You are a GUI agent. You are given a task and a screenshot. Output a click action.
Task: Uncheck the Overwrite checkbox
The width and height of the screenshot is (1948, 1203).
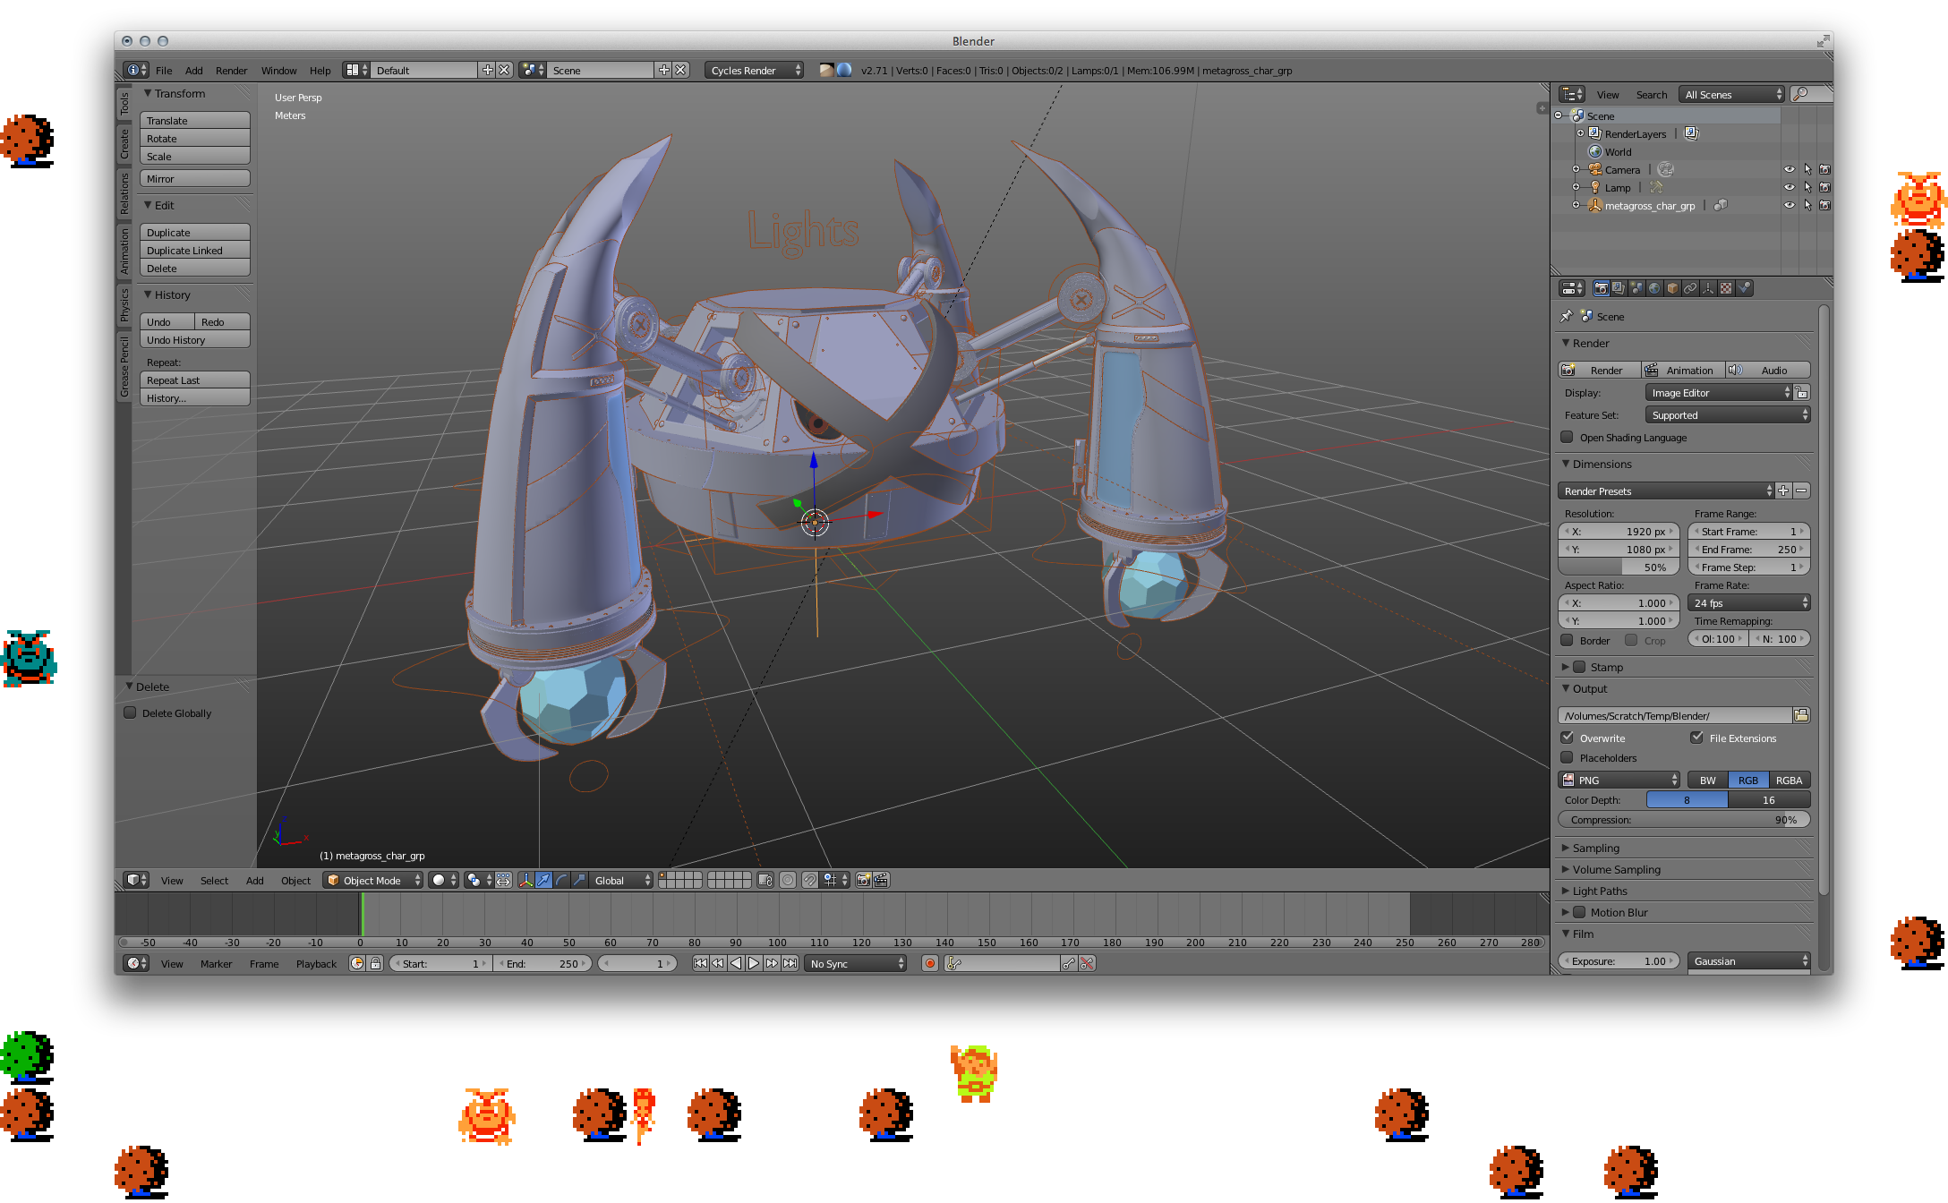click(x=1567, y=738)
